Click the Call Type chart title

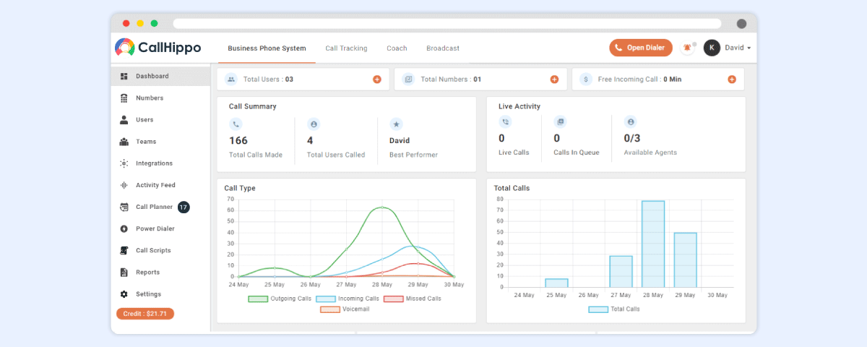click(240, 188)
